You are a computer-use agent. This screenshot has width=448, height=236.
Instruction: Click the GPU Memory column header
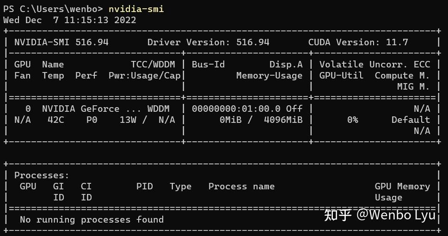pos(402,186)
